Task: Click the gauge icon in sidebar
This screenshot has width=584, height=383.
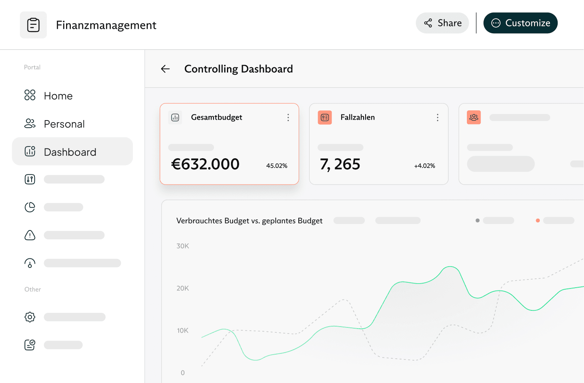Action: click(x=30, y=263)
